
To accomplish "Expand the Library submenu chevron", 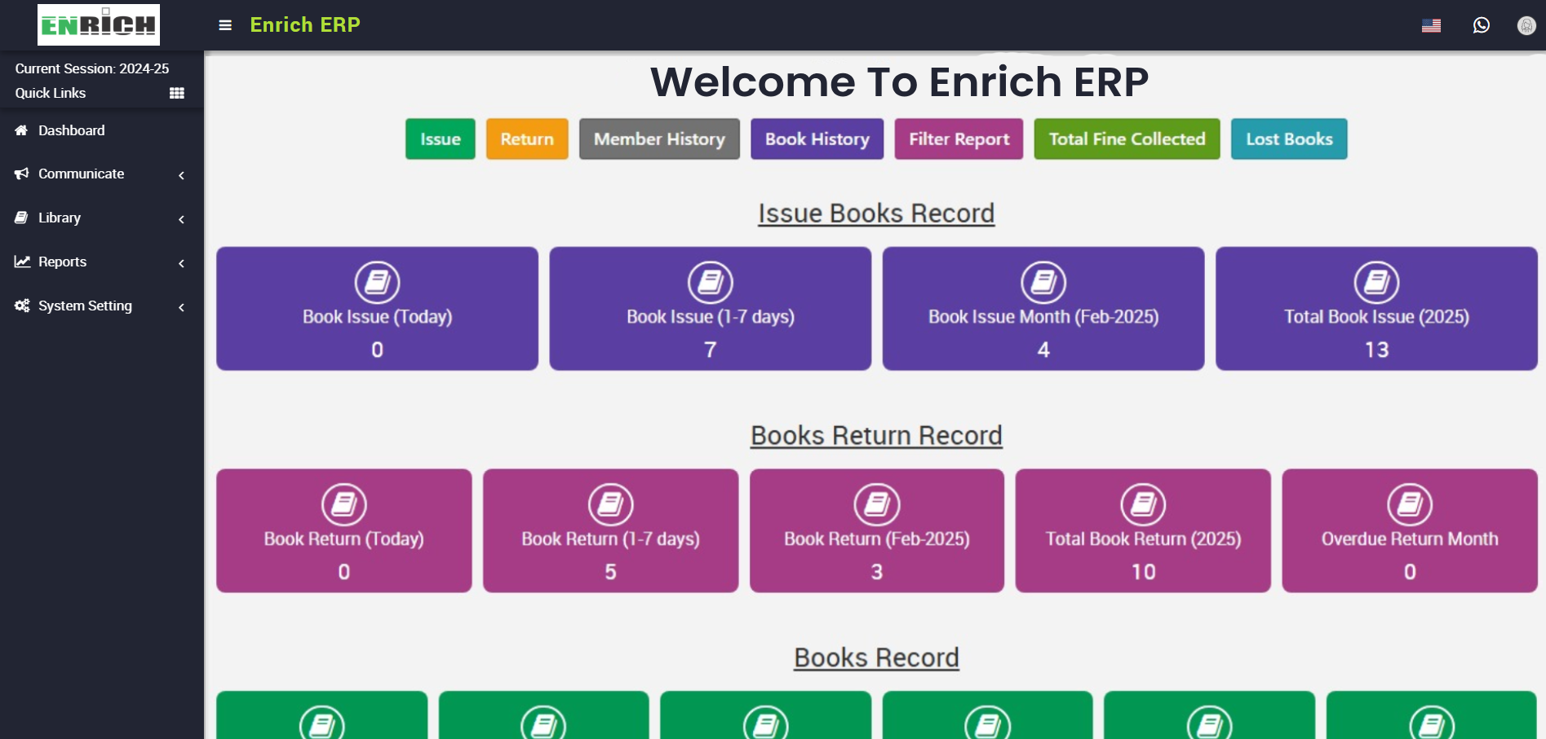I will [x=181, y=218].
